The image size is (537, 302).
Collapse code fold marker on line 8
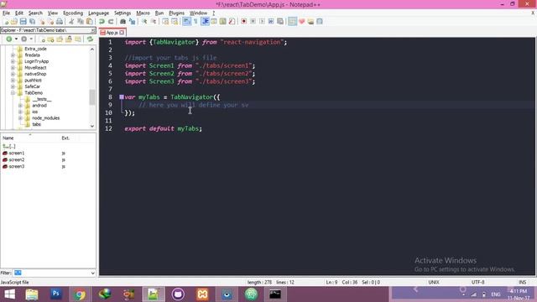coord(122,97)
